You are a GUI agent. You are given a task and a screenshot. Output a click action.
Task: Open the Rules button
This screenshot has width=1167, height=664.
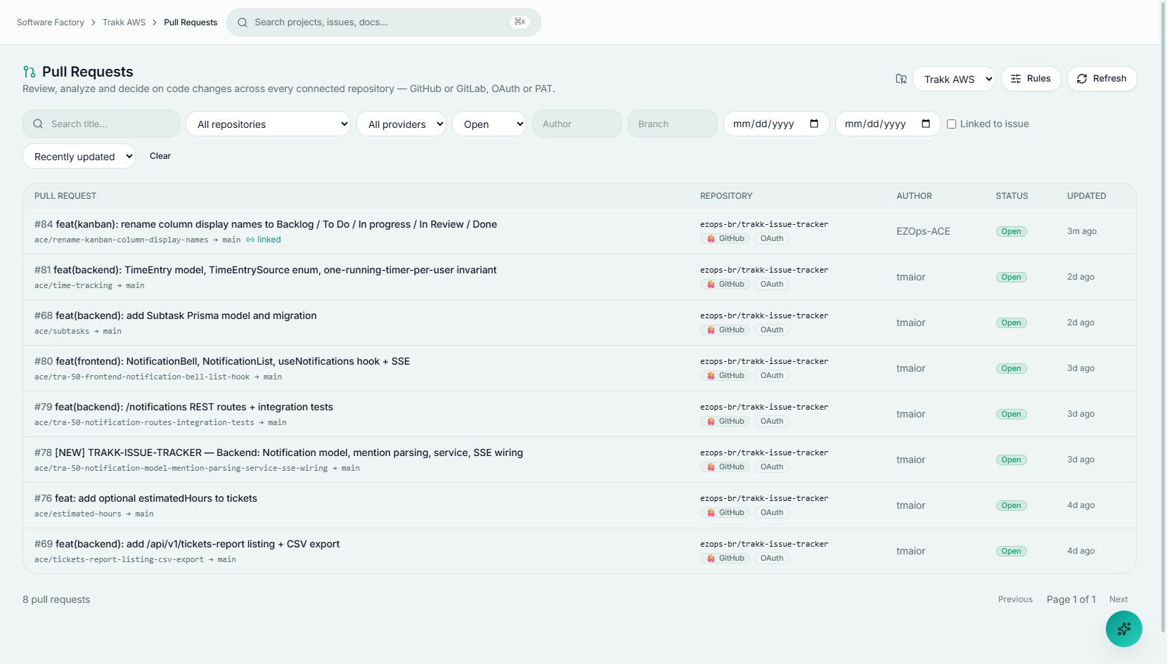tap(1031, 79)
